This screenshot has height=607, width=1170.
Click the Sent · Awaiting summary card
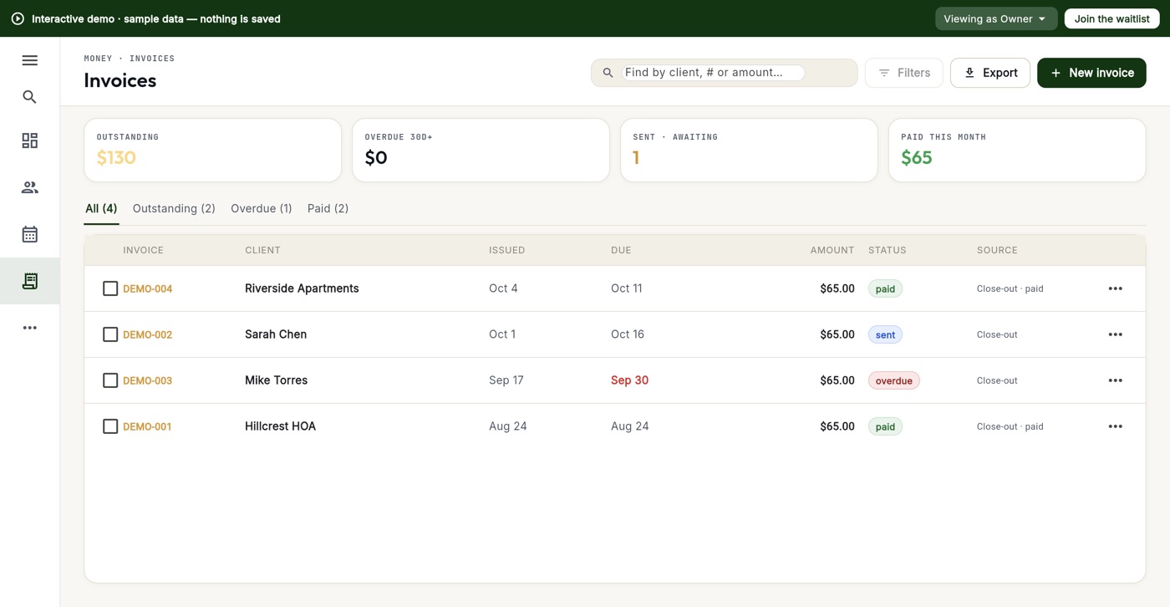click(749, 150)
